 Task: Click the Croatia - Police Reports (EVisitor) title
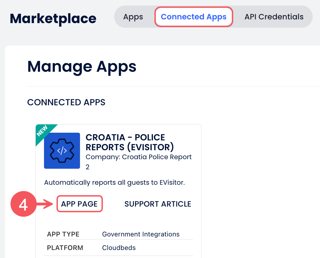tap(130, 142)
